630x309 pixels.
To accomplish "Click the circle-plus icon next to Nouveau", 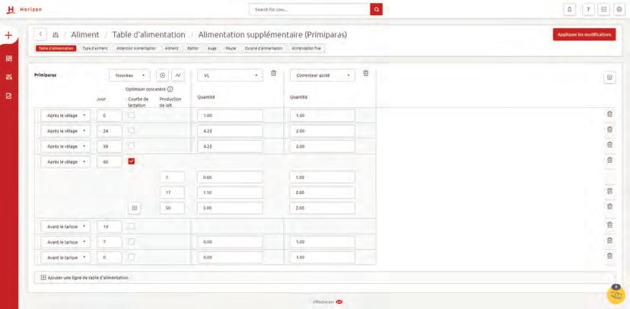I will pyautogui.click(x=162, y=75).
